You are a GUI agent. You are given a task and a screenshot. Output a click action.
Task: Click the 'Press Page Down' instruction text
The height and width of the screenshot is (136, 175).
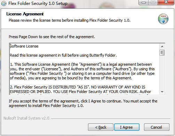(52, 37)
